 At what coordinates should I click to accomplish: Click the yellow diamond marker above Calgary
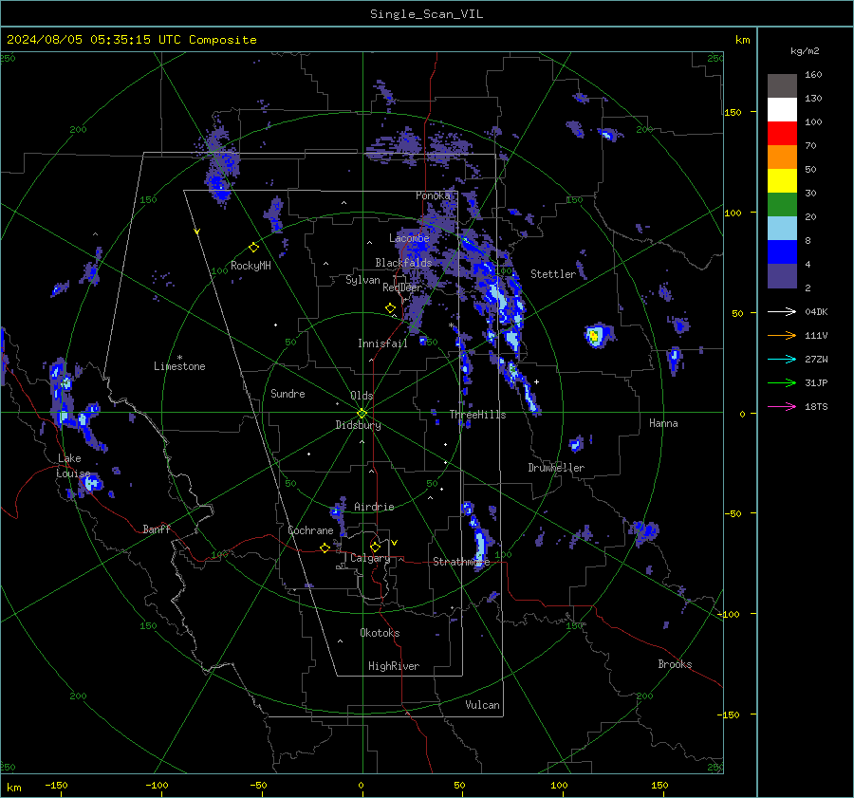pyautogui.click(x=375, y=547)
